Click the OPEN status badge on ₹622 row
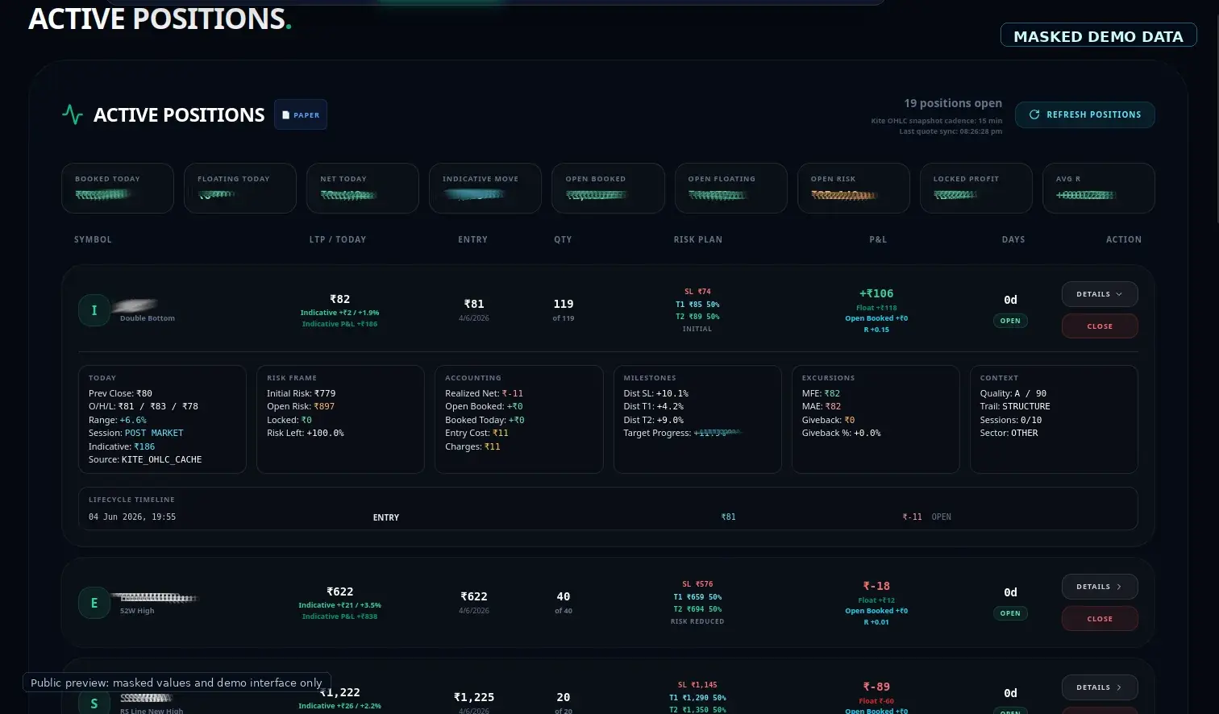The image size is (1219, 714). click(x=1010, y=613)
